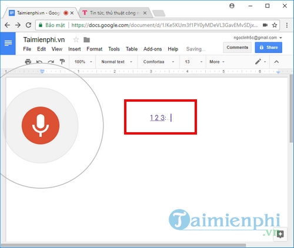The width and height of the screenshot is (294, 248).
Task: Close the Taimienphi.vn Google Docs tab
Action: [x=72, y=13]
